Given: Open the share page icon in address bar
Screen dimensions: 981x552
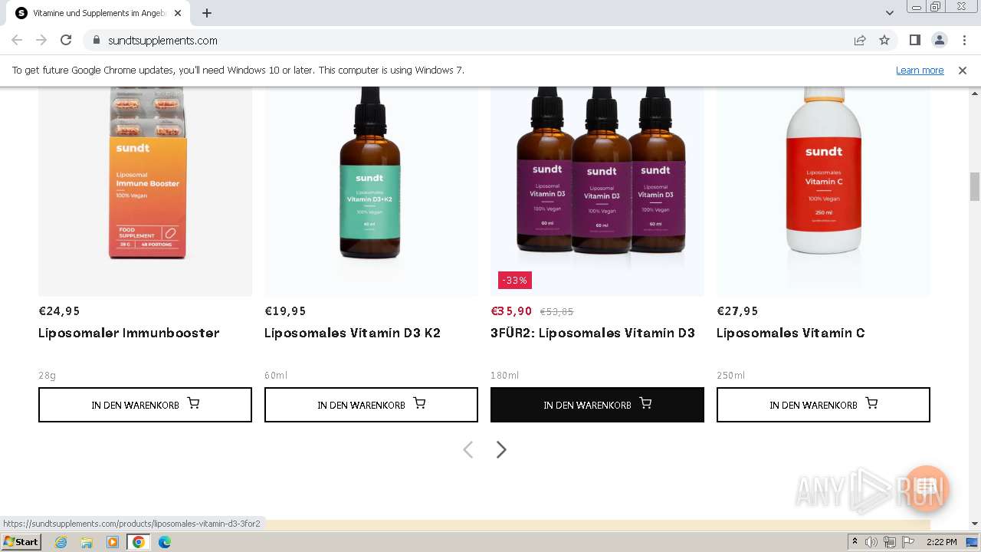Looking at the screenshot, I should (860, 40).
